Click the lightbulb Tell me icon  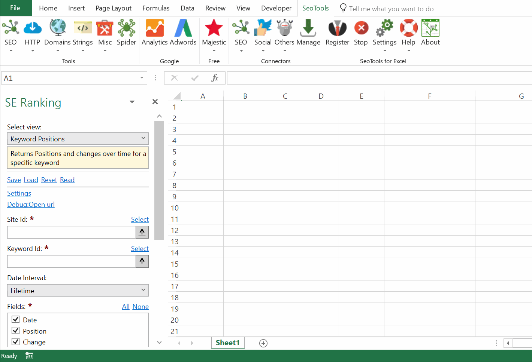pos(343,8)
